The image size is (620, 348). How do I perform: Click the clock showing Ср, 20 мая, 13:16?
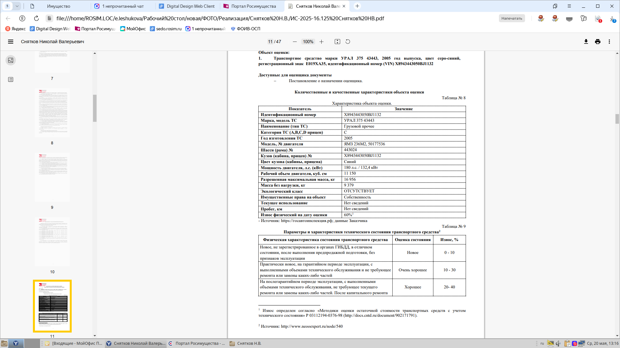click(603, 343)
